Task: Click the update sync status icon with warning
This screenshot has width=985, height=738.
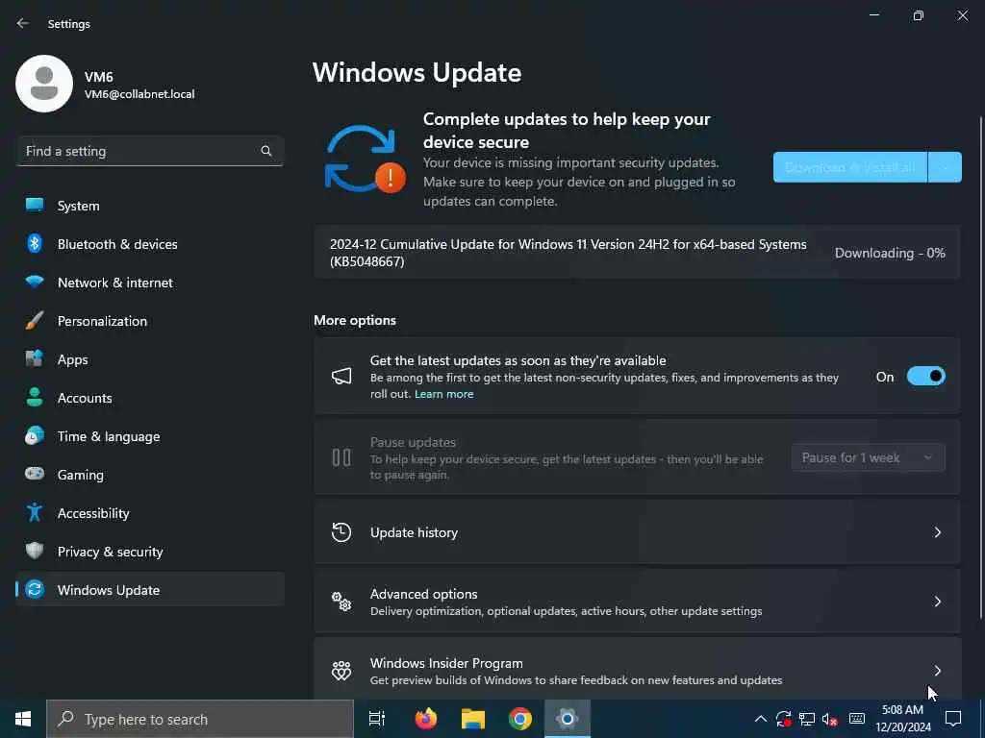Action: tap(365, 160)
